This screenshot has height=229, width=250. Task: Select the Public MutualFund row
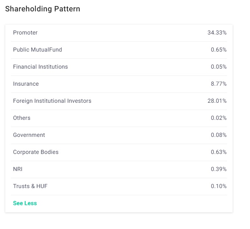(x=37, y=50)
